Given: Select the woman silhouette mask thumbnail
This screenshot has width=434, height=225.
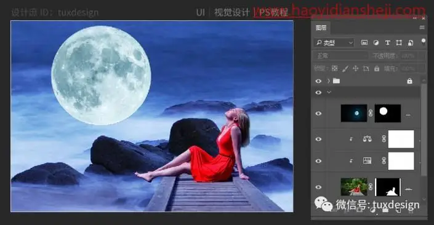Looking at the screenshot, I should (387, 187).
